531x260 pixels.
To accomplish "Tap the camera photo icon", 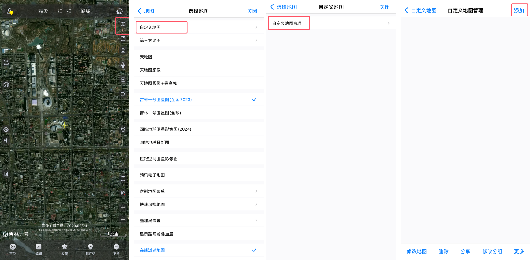I will [123, 50].
